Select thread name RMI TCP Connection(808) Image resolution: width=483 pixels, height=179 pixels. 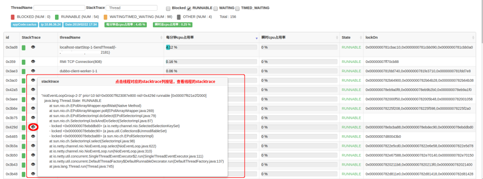tap(81, 62)
